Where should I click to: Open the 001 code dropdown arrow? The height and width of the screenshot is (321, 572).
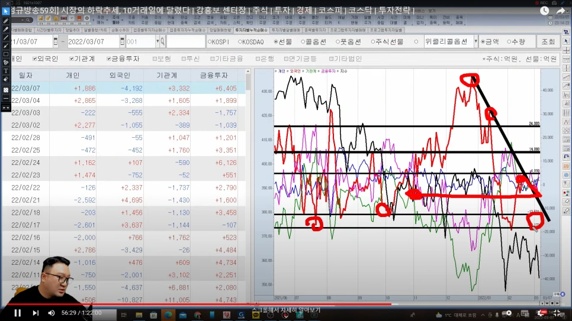click(x=158, y=41)
